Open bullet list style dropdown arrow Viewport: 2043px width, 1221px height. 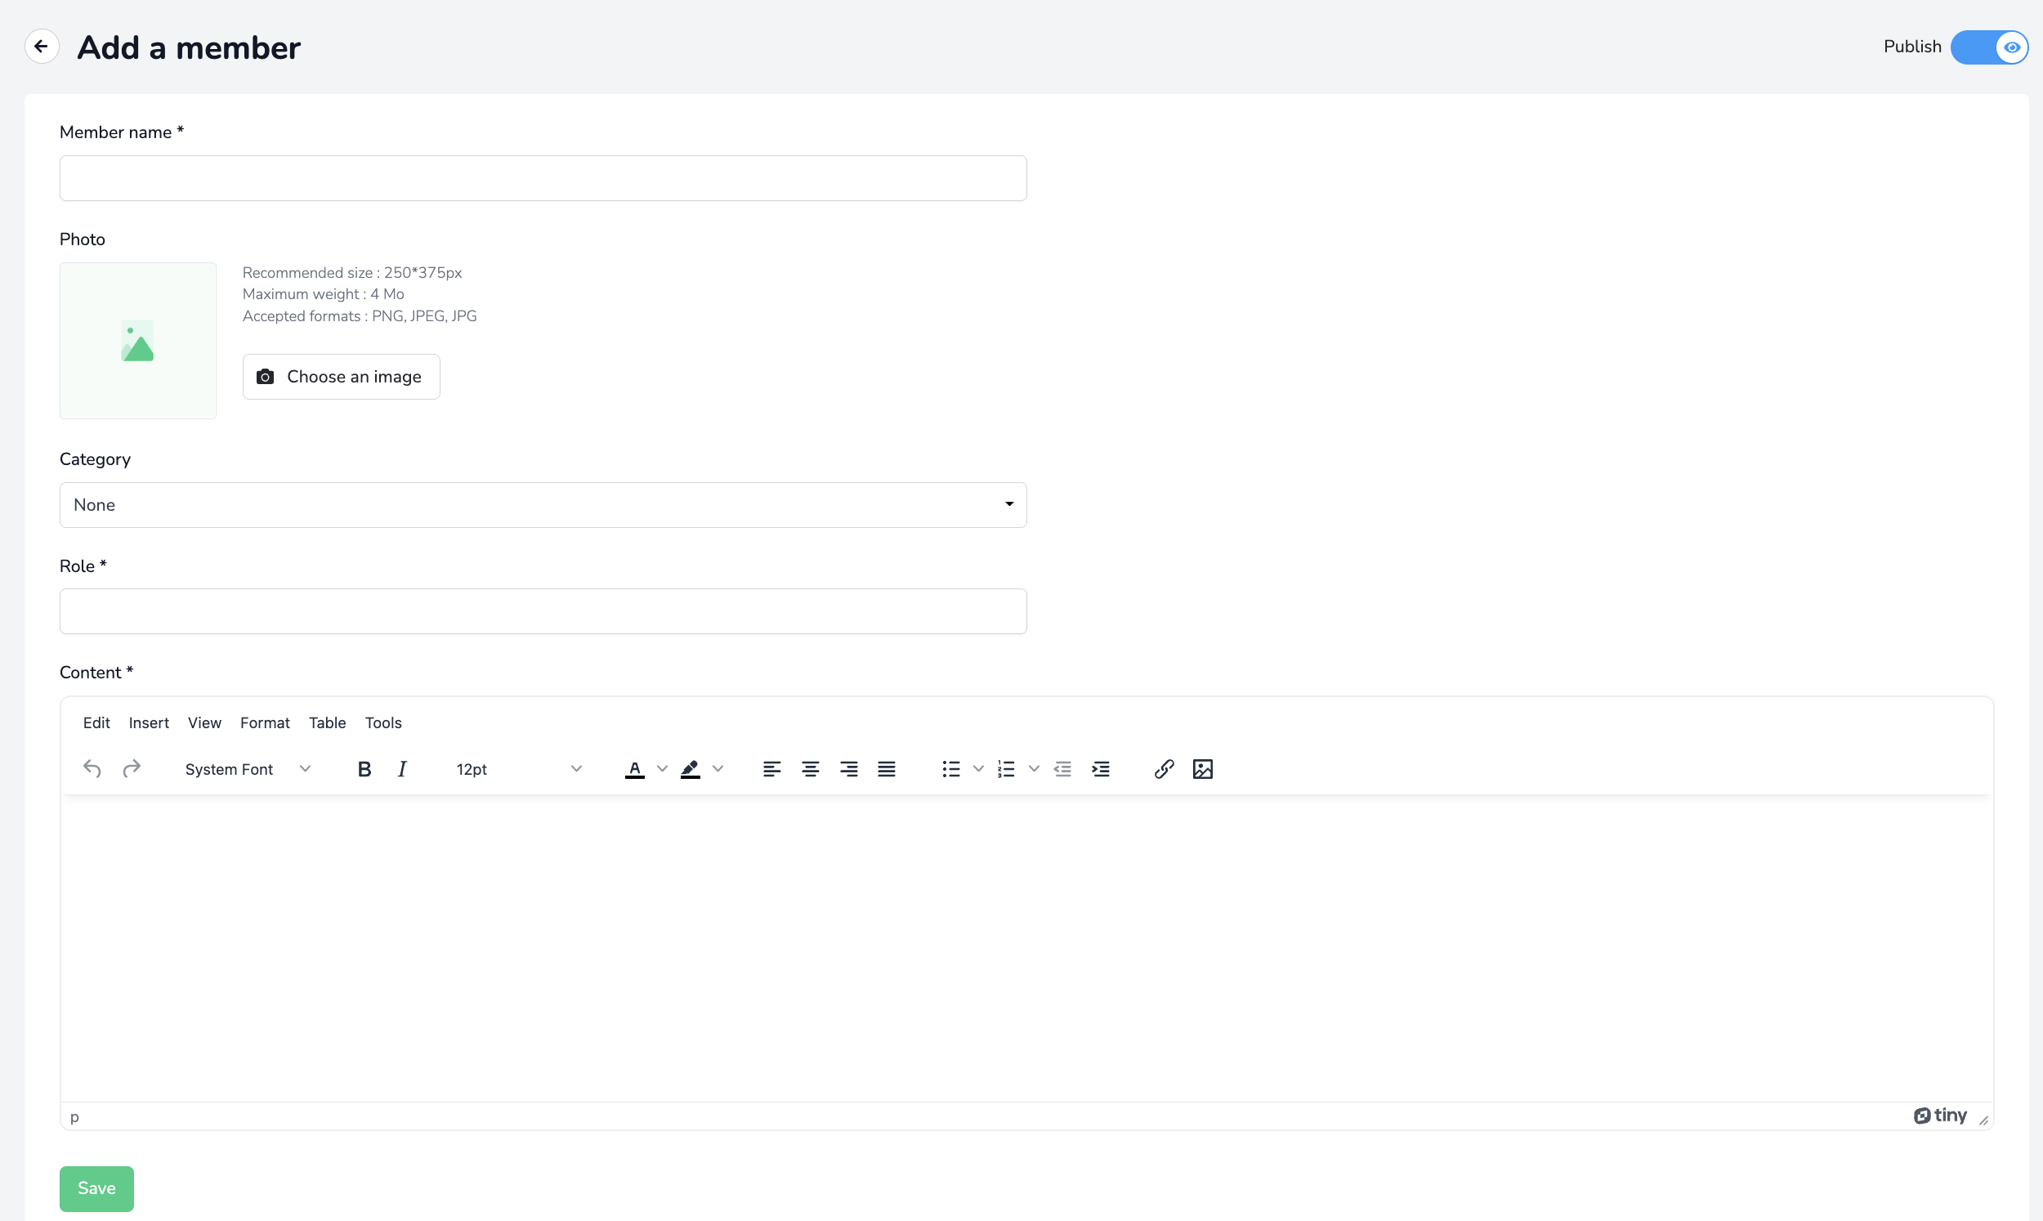coord(978,768)
